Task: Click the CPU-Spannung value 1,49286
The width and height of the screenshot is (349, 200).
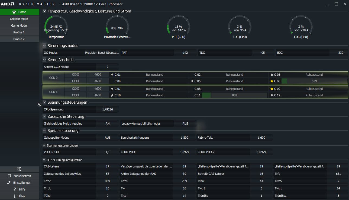Action: click(108, 109)
